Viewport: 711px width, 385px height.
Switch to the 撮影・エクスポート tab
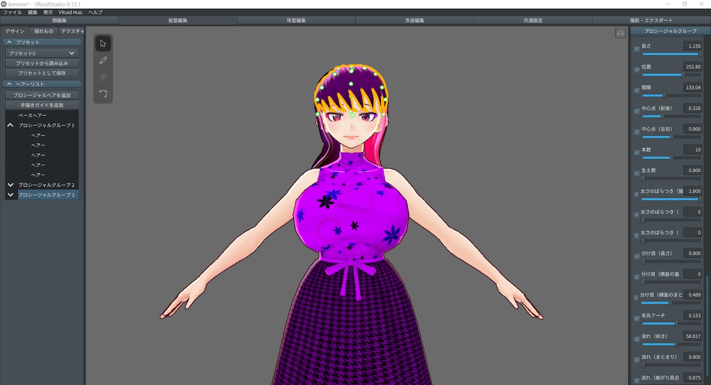(652, 20)
